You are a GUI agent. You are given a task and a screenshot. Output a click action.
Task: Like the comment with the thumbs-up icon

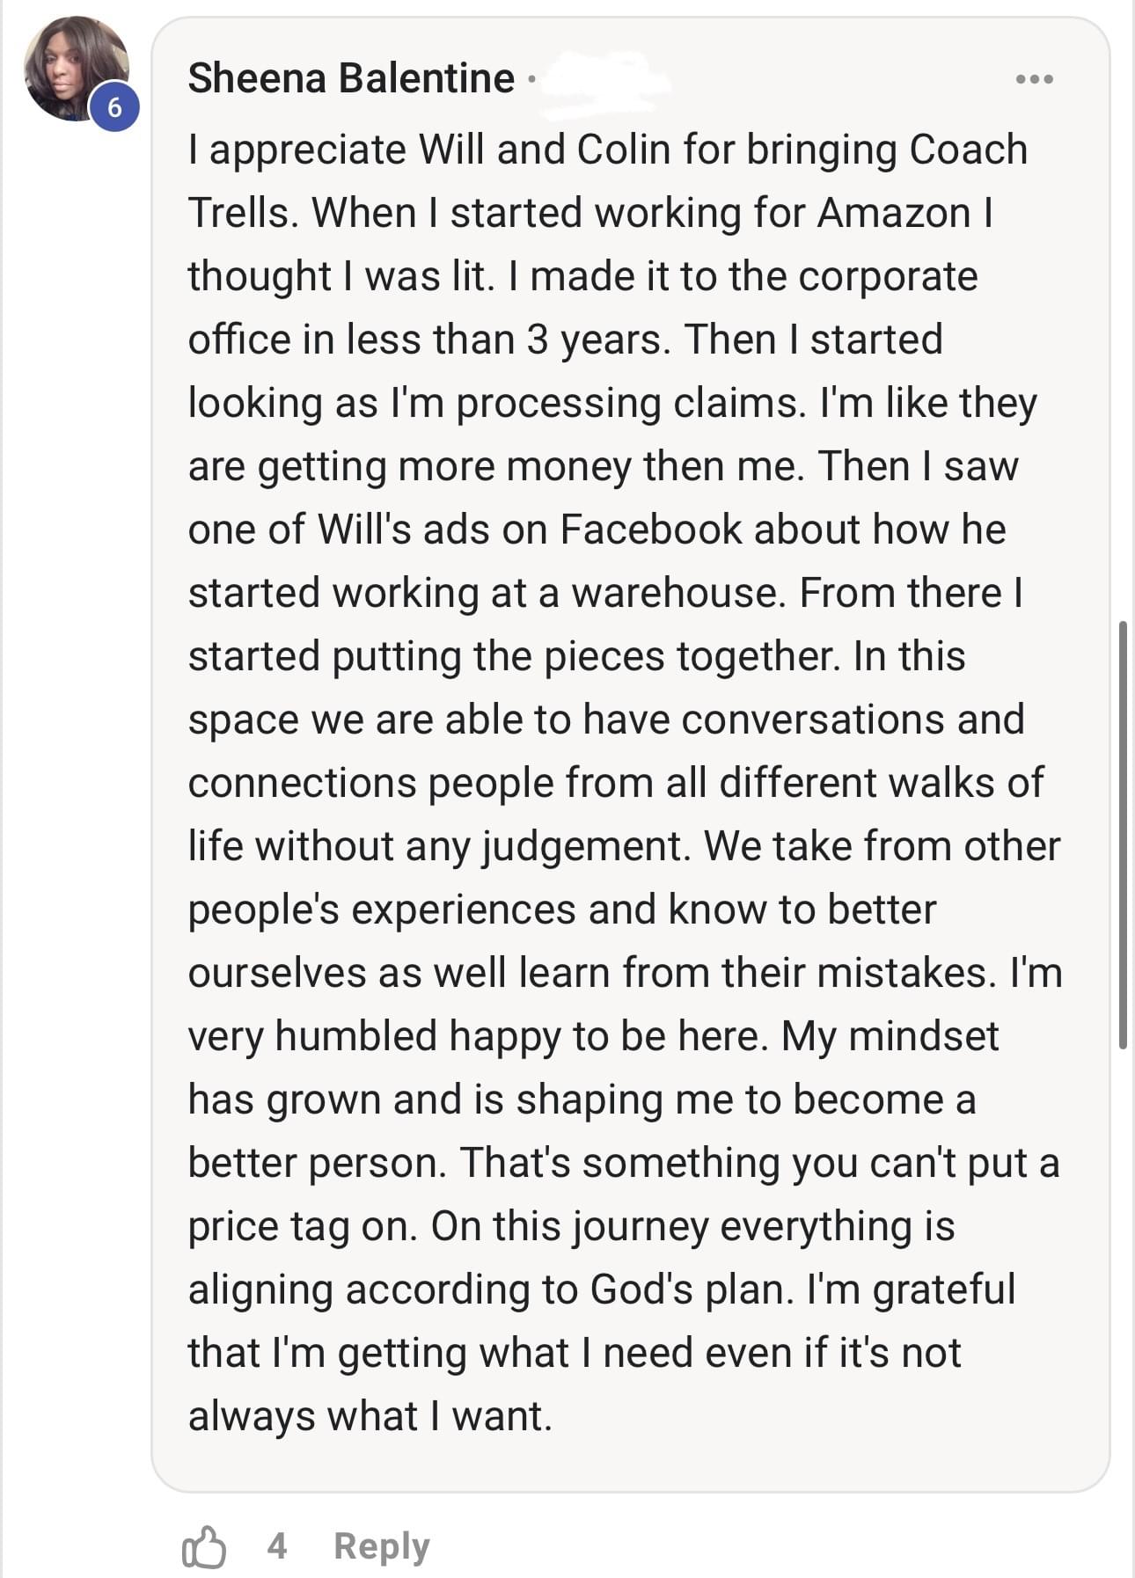point(203,1547)
